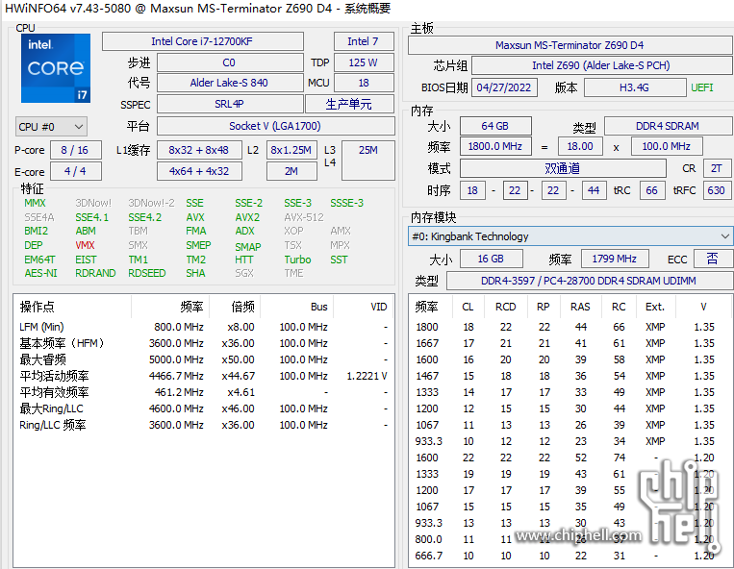Select the LFM (Min) operating point row

pyautogui.click(x=204, y=327)
